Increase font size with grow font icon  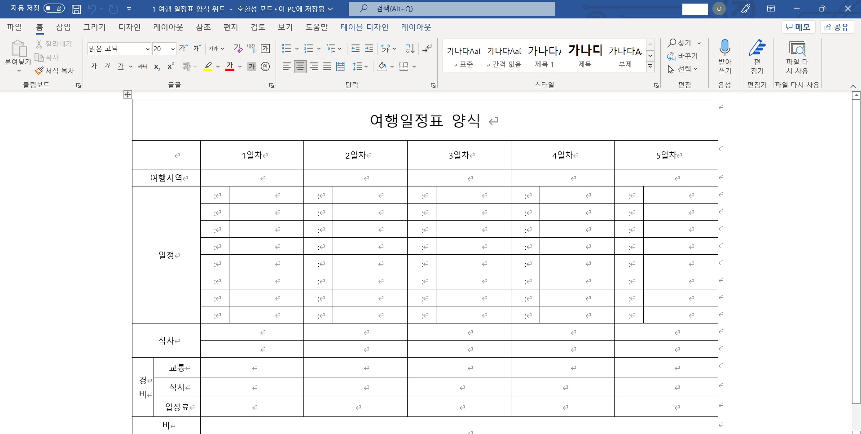[184, 48]
